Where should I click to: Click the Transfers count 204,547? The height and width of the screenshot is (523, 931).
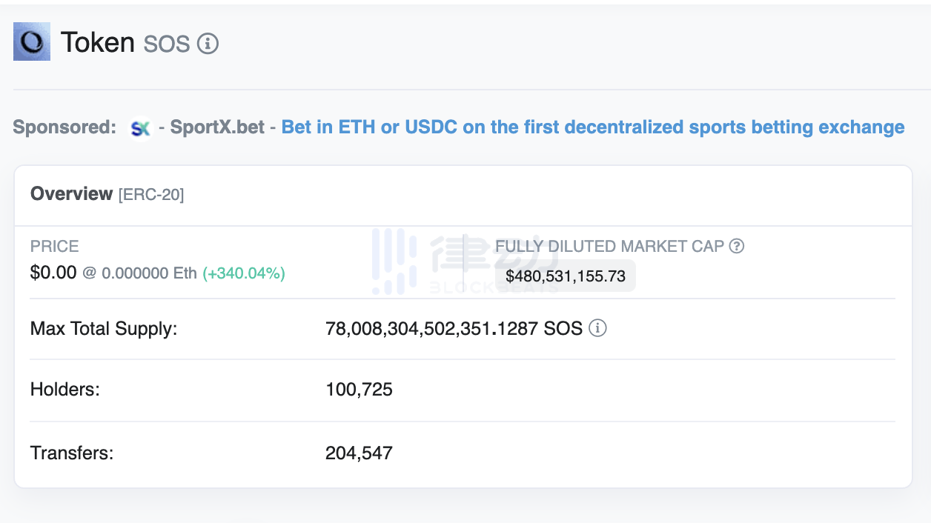click(x=359, y=453)
